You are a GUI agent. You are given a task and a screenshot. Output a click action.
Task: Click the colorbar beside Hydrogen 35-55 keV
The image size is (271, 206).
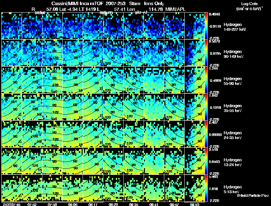206,107
